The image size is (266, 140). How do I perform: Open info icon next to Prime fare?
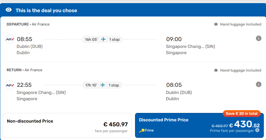(x=257, y=130)
